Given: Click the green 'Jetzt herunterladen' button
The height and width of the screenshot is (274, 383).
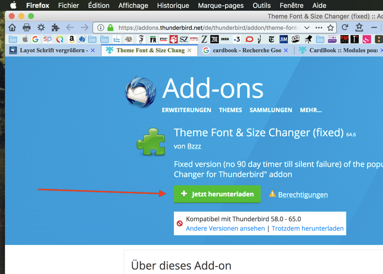Looking at the screenshot, I should tap(217, 194).
